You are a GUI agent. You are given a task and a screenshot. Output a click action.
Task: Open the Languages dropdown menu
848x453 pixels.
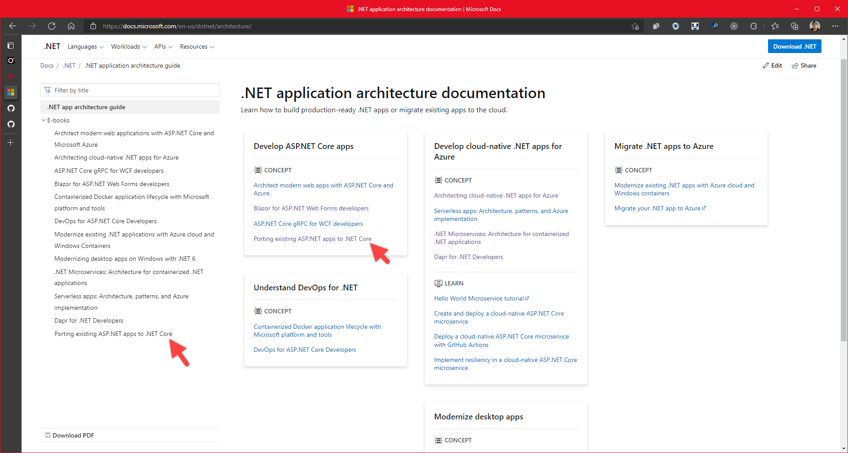85,47
